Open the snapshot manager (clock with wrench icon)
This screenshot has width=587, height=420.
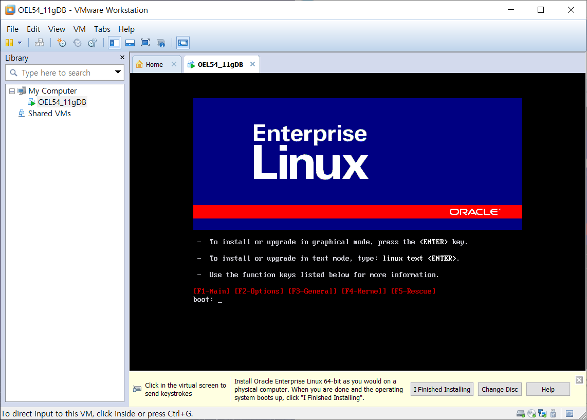(x=93, y=43)
